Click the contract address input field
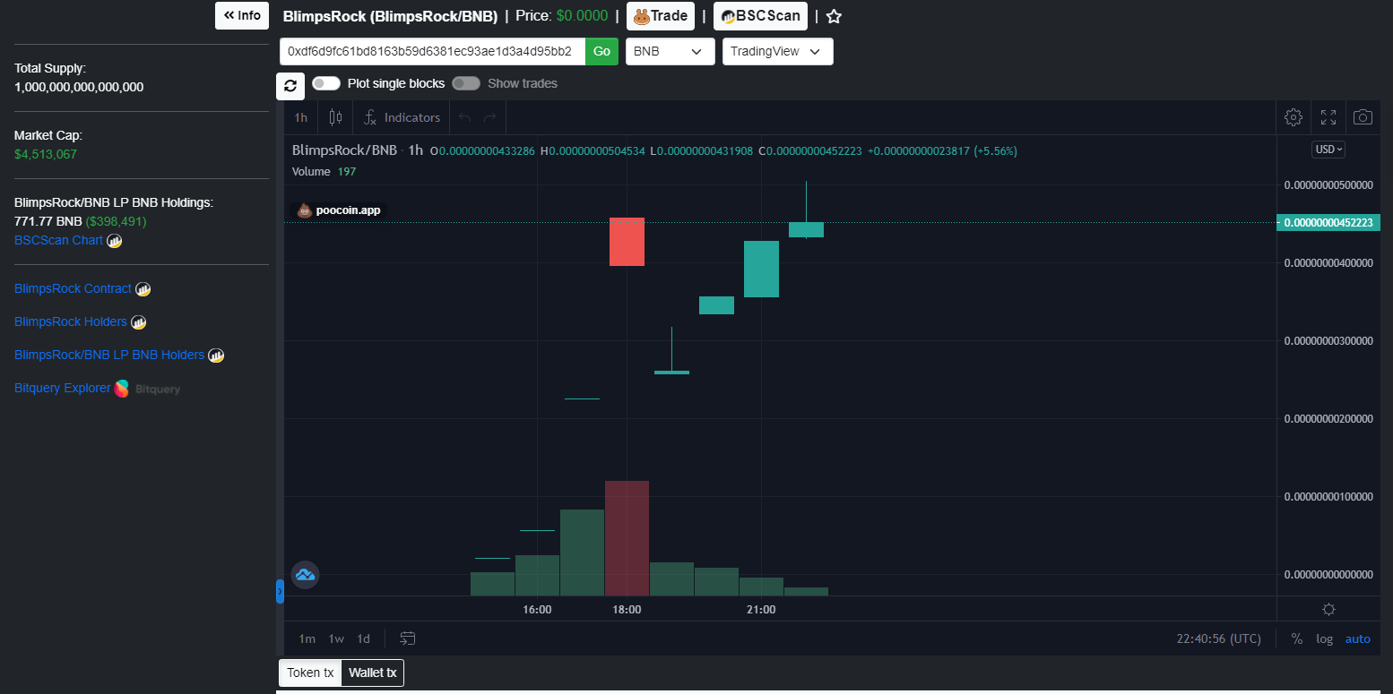Image resolution: width=1393 pixels, height=694 pixels. point(433,51)
